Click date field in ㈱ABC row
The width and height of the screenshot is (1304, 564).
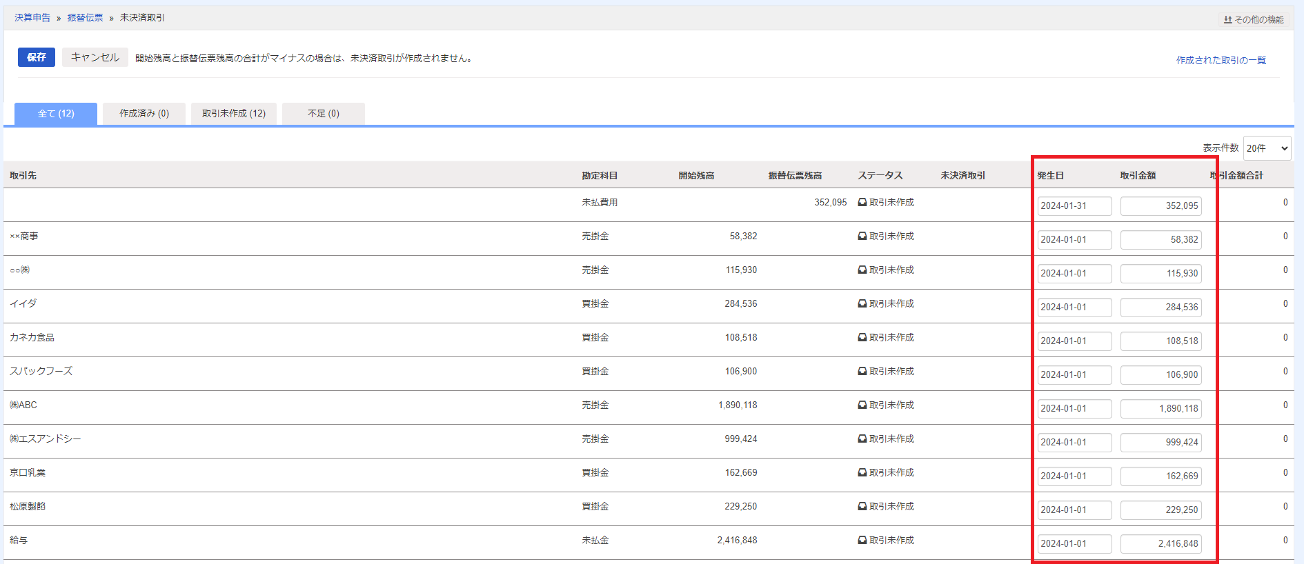click(1075, 409)
